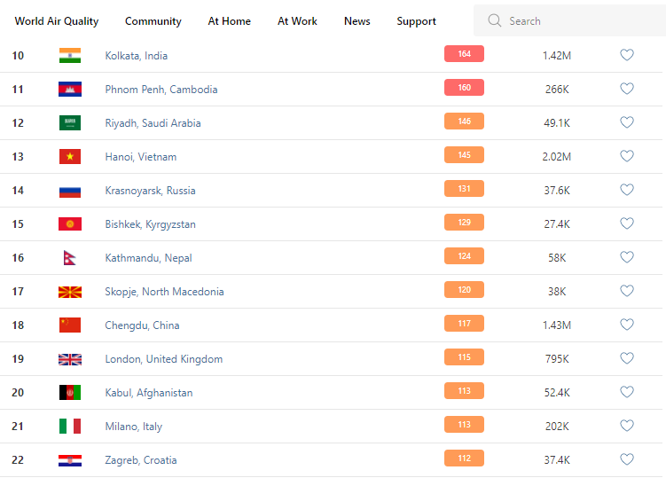The image size is (666, 478).
Task: Click the search magnifier icon
Action: [x=495, y=21]
